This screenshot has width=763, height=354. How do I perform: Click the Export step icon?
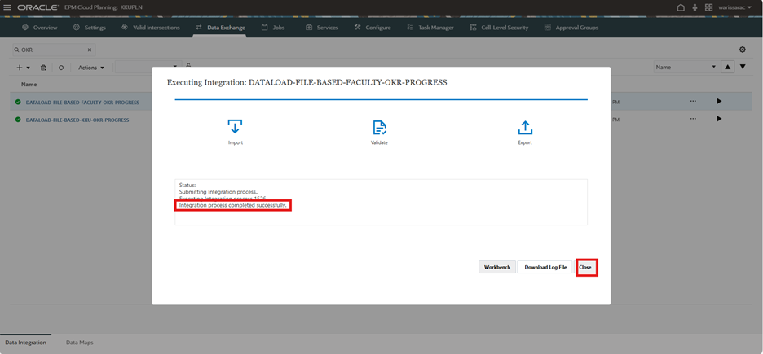525,128
